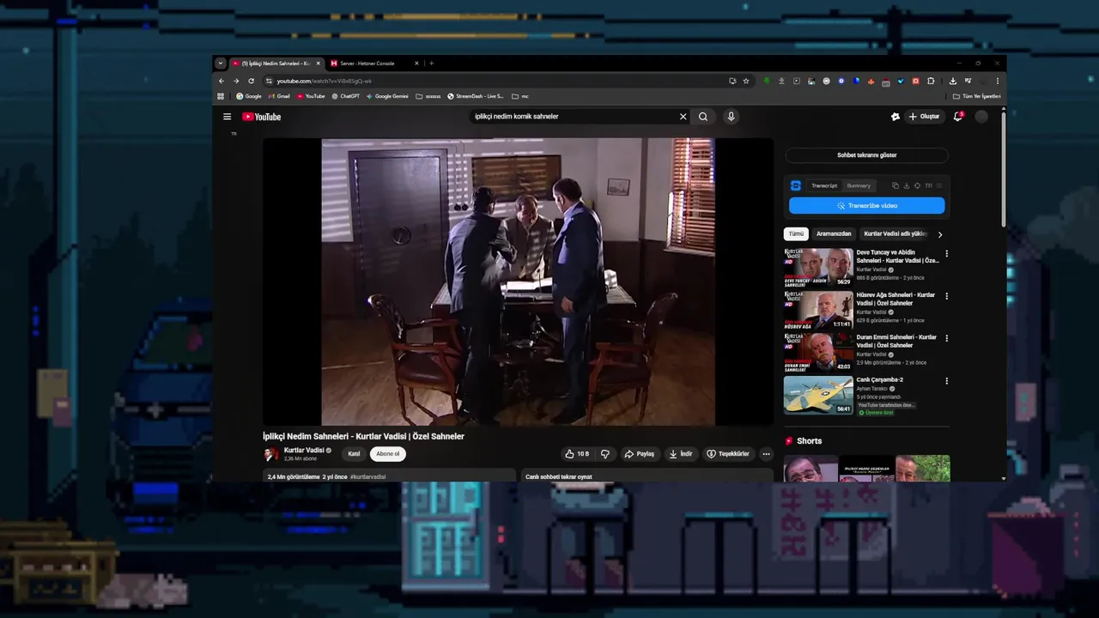Show chat replay with Sohbet tekrarını göster
Image resolution: width=1099 pixels, height=618 pixels.
coord(867,155)
